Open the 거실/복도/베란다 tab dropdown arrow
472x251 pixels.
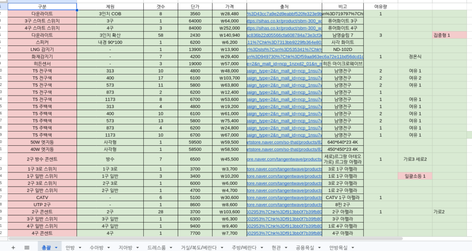point(222,248)
